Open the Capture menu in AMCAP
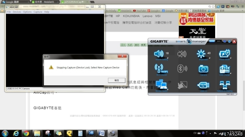The height and width of the screenshot is (137, 245). (x=38, y=12)
